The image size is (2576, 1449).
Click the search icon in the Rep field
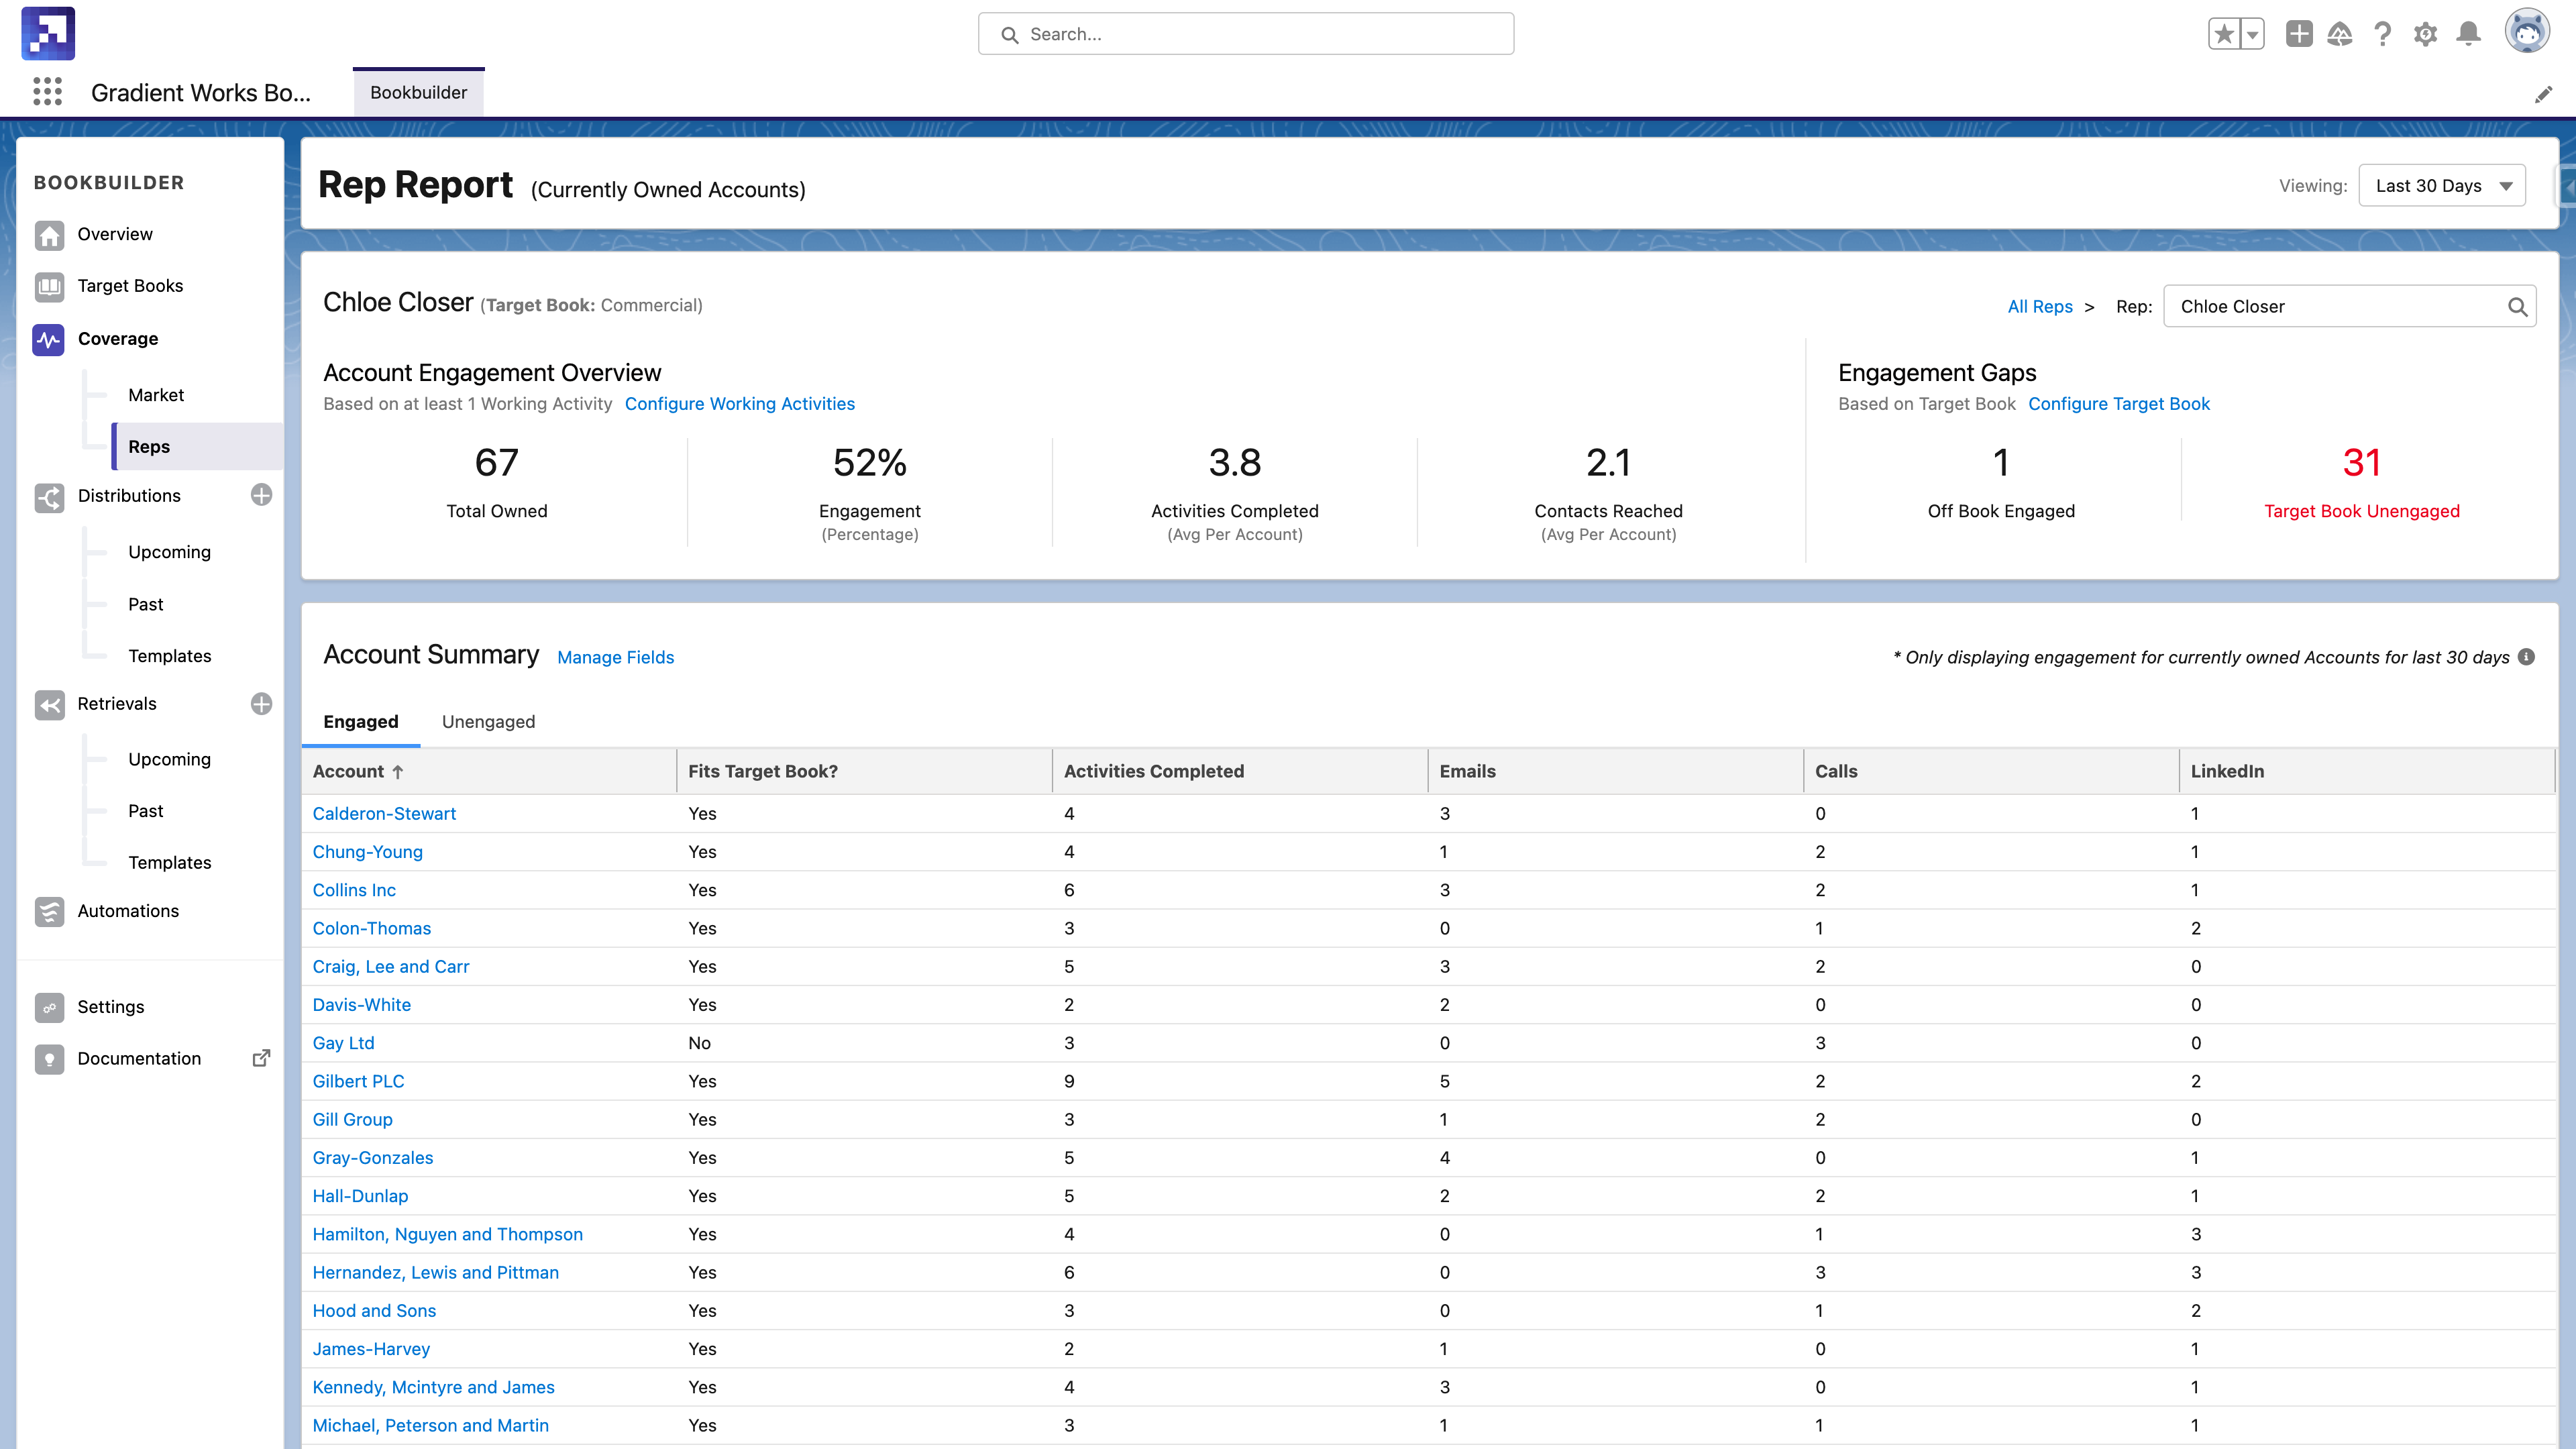[2517, 306]
